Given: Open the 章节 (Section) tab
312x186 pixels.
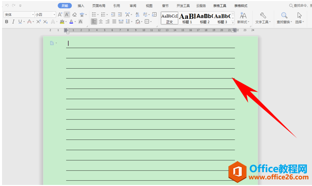Looking at the screenshot, I should (165, 6).
